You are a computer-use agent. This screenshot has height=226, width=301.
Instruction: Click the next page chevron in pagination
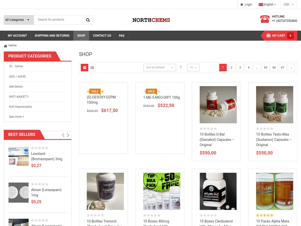click(291, 68)
